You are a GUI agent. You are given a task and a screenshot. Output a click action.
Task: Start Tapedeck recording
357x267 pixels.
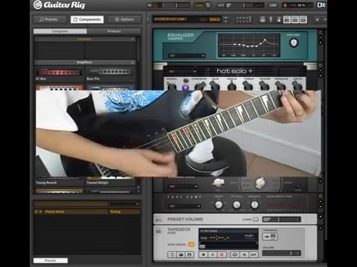tap(222, 254)
